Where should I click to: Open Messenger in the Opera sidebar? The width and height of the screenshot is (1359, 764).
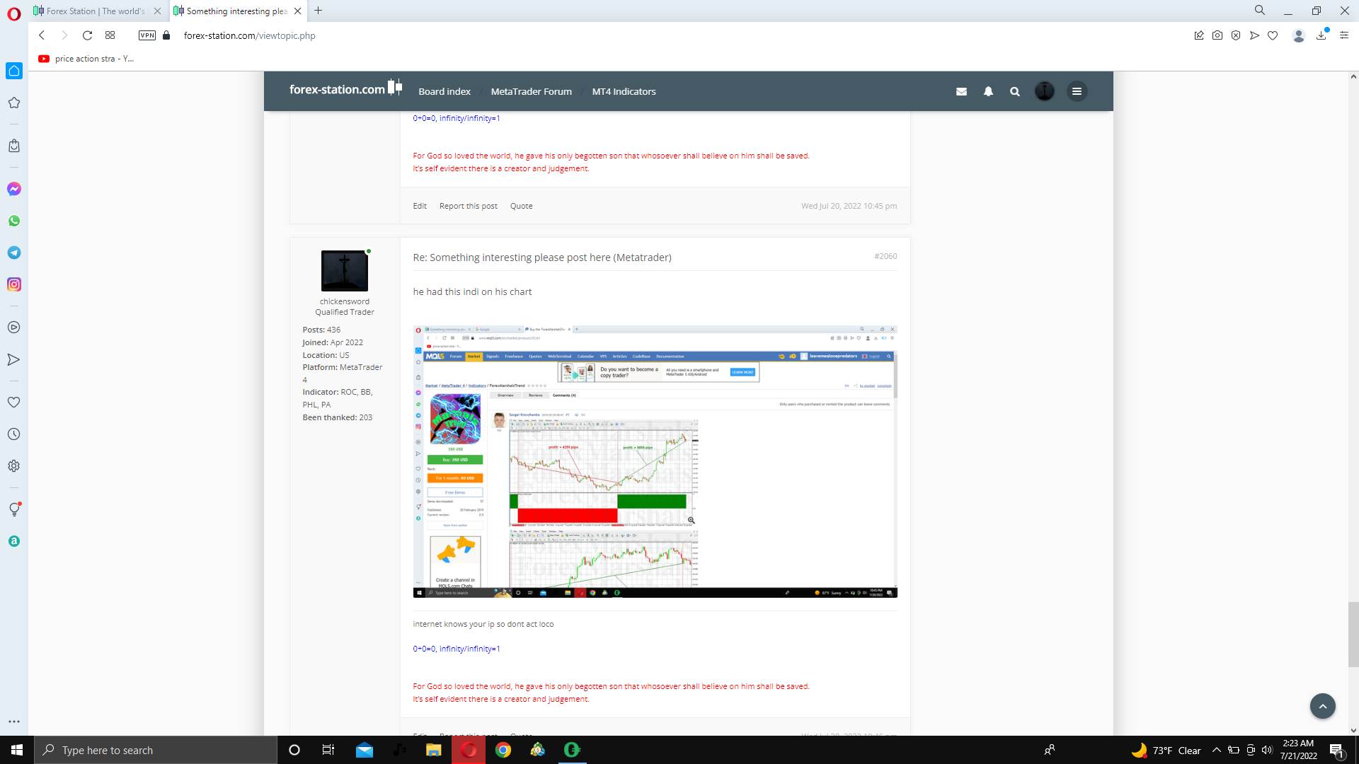point(14,189)
